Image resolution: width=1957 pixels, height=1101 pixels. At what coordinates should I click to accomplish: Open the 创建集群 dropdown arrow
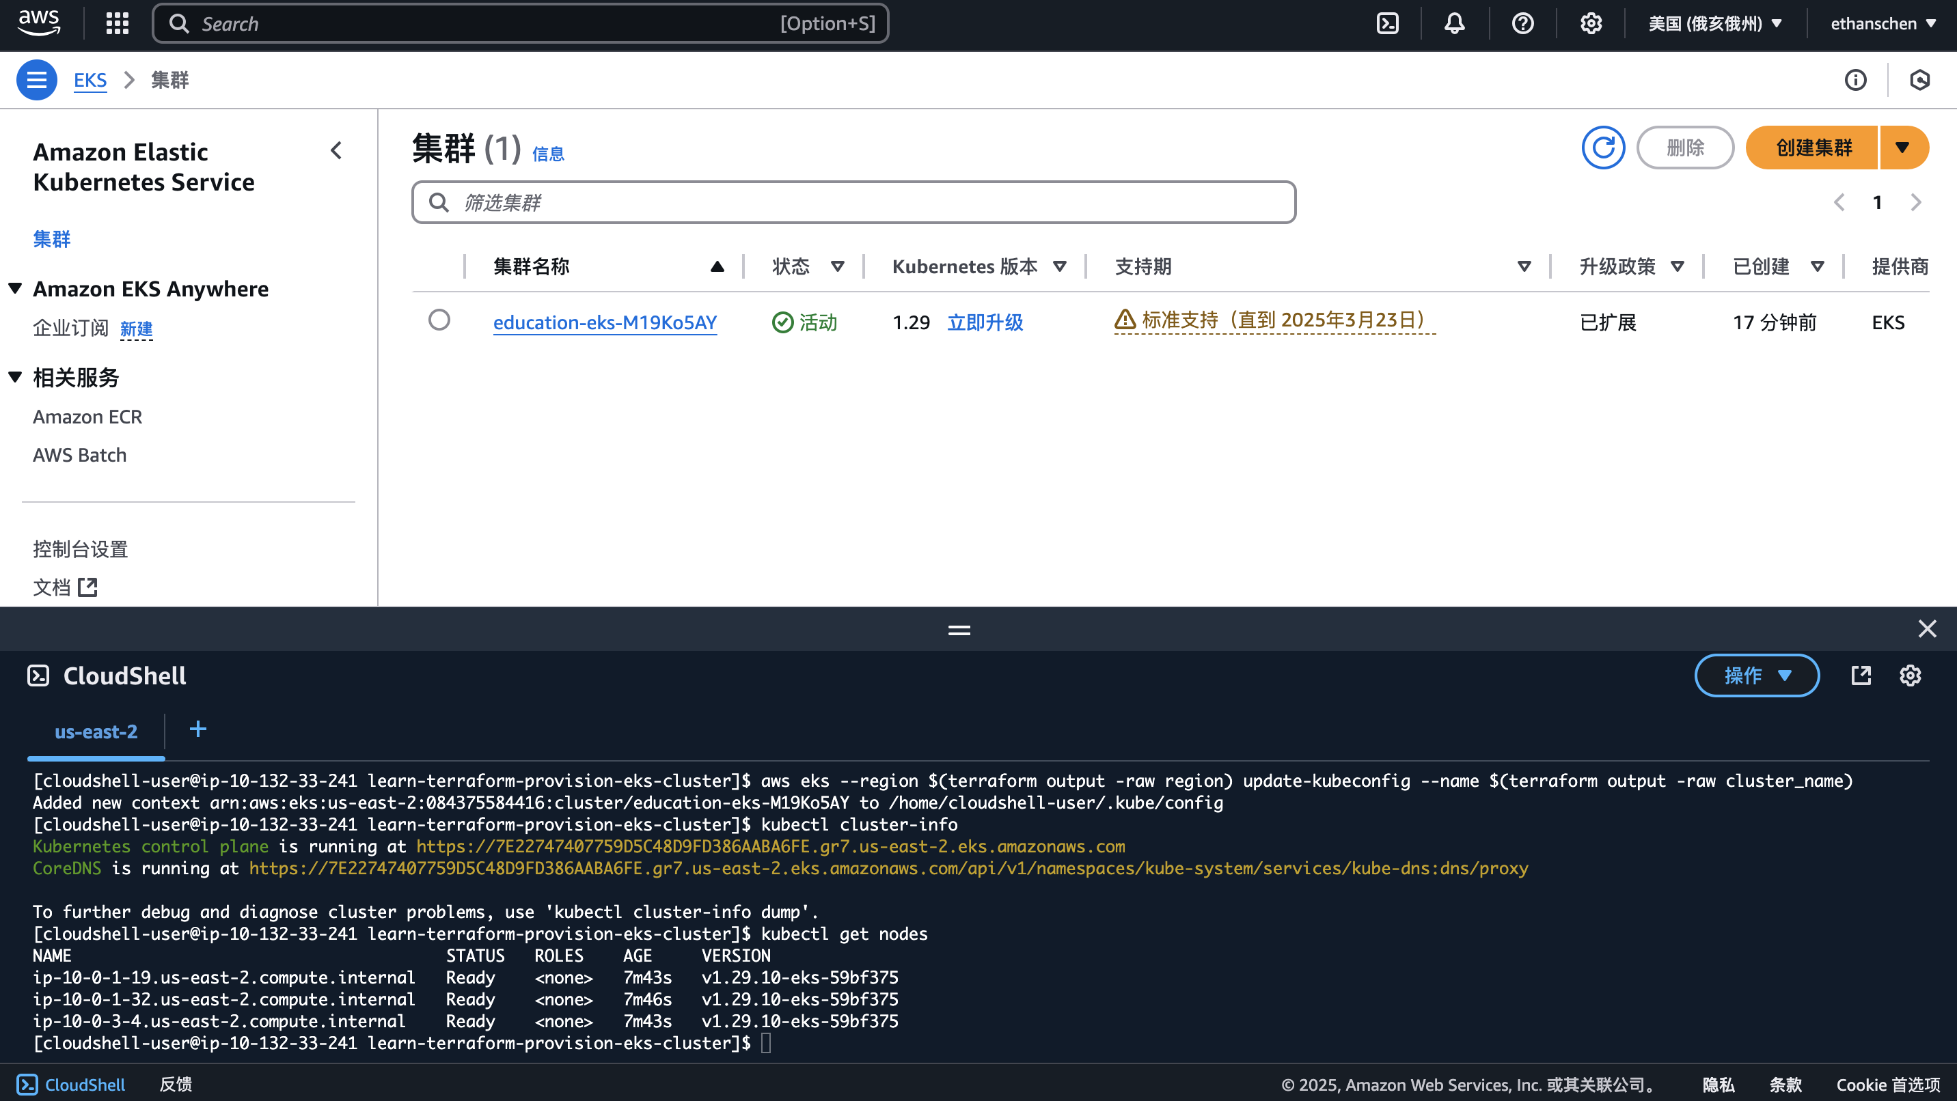(x=1902, y=148)
